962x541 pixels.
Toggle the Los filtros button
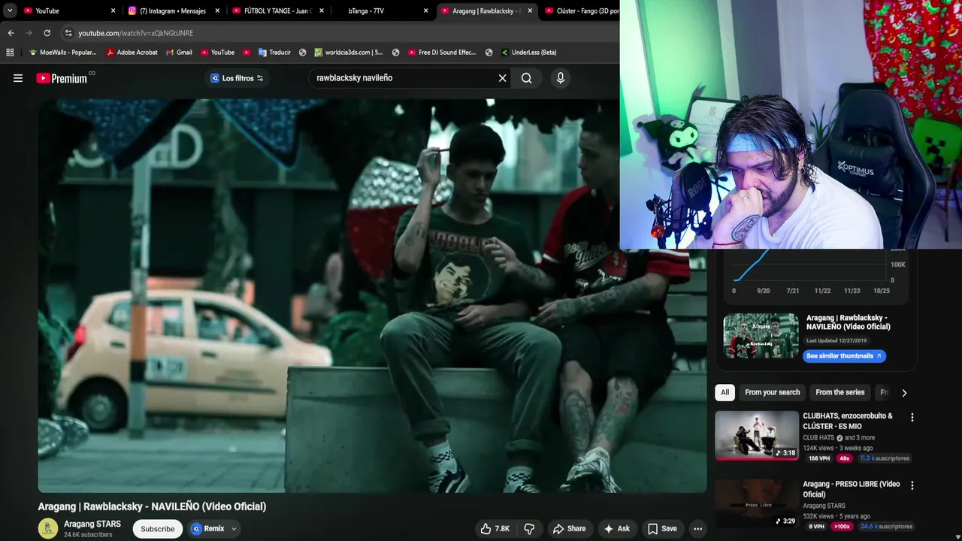[237, 78]
